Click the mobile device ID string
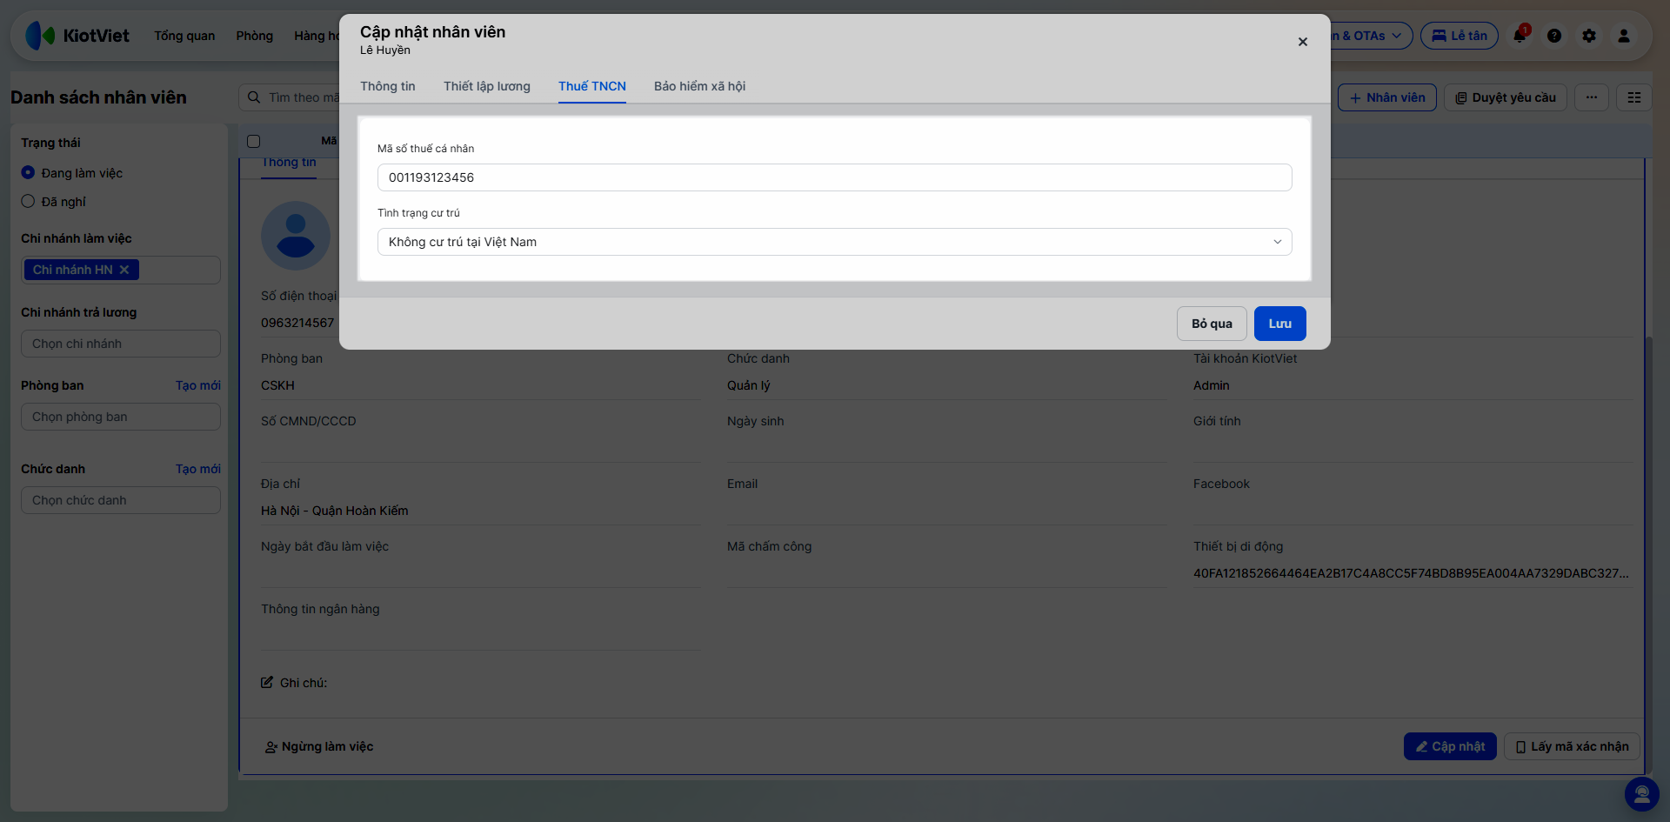This screenshot has height=822, width=1670. (x=1411, y=573)
